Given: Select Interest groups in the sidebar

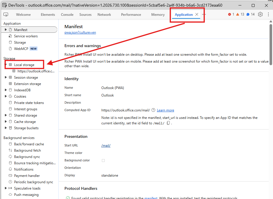Looking at the screenshot, I should tap(26, 109).
